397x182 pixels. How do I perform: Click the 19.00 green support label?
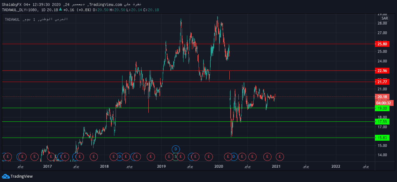click(x=382, y=108)
